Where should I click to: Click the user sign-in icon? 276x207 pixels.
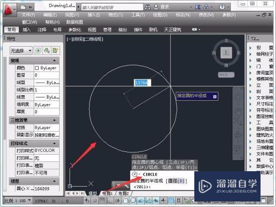click(x=156, y=7)
